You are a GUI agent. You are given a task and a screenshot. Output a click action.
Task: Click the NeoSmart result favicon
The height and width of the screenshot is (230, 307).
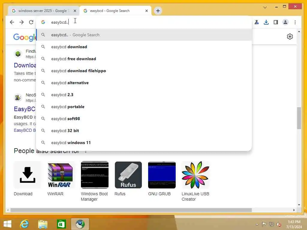18,97
